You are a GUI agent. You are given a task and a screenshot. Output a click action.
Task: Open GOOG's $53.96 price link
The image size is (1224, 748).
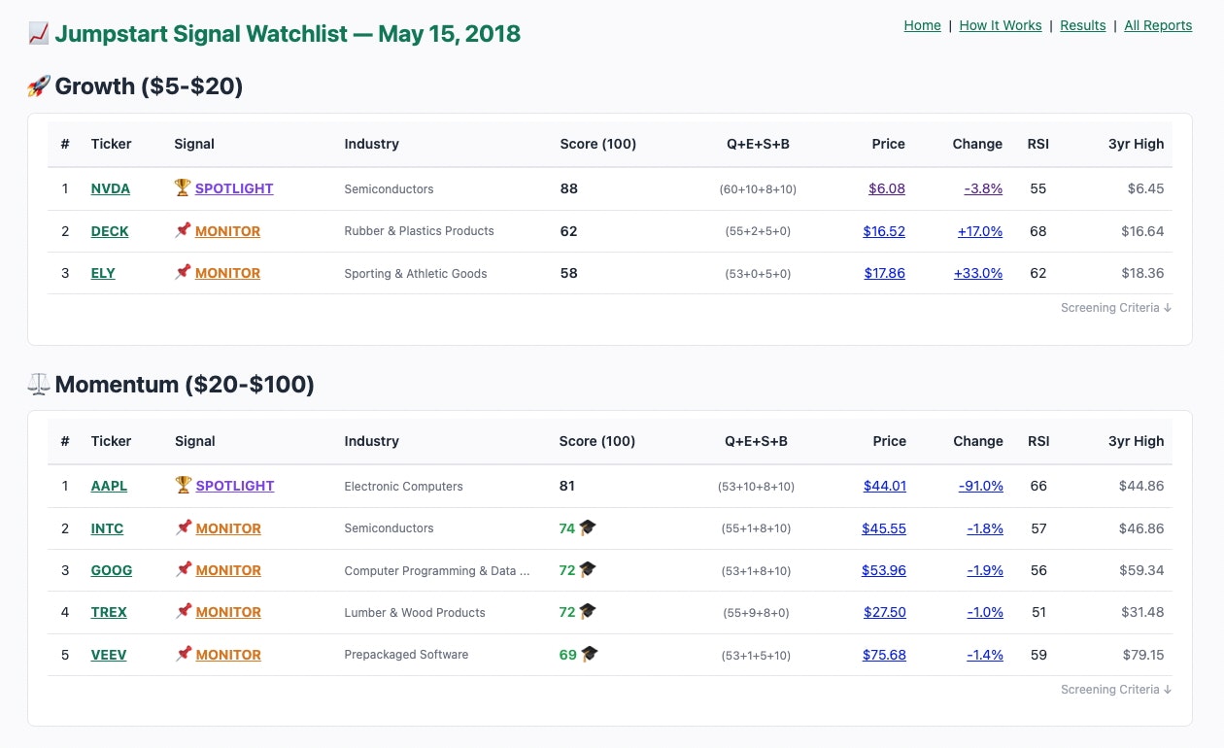click(884, 570)
